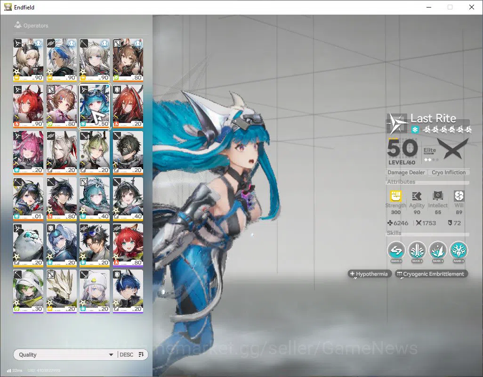Image resolution: width=483 pixels, height=377 pixels.
Task: Open the third skill icon with ice shards
Action: tap(438, 250)
